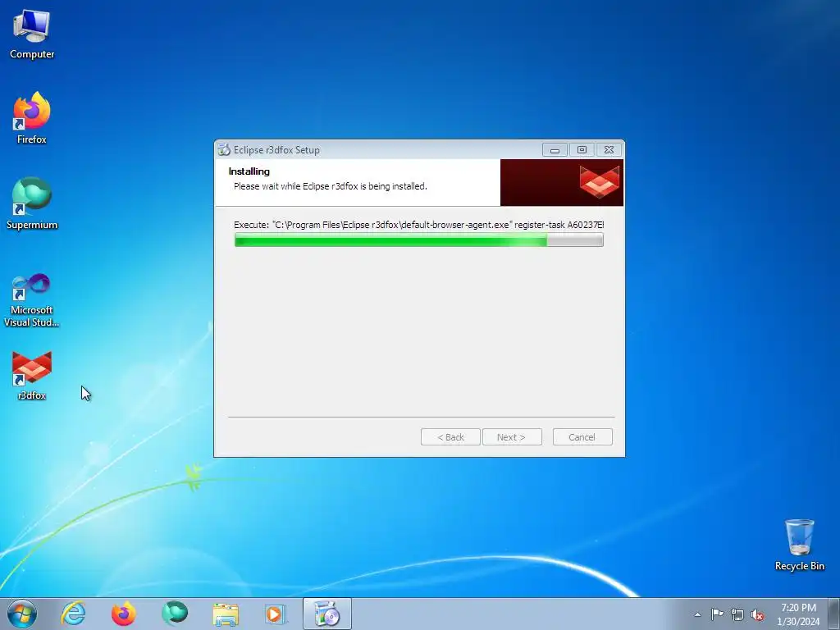Minimize the Eclipse r3dfox Setup window
This screenshot has height=630, width=840.
tap(555, 150)
